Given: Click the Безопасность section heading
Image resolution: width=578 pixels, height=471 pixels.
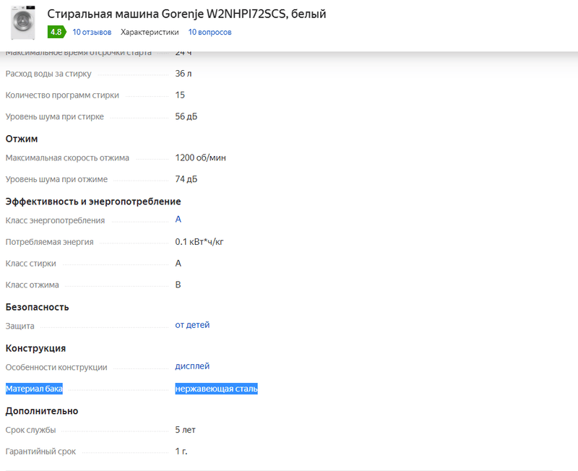Looking at the screenshot, I should [38, 307].
